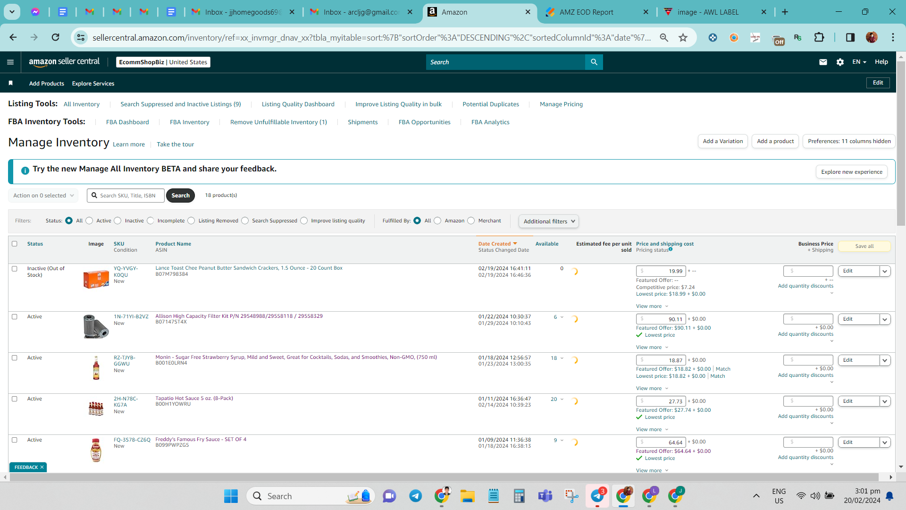Open the Chrome profile avatar
The image size is (906, 510).
(x=872, y=37)
